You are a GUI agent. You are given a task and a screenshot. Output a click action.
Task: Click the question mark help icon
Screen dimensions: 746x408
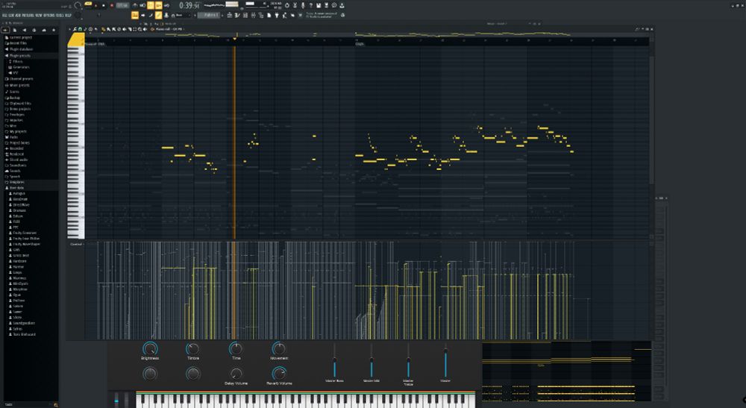click(310, 5)
